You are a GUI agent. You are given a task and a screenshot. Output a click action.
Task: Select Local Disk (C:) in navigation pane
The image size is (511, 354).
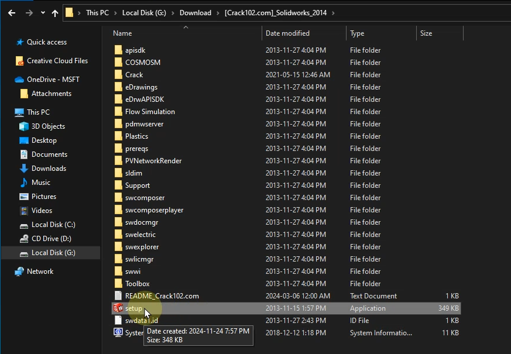pos(53,225)
